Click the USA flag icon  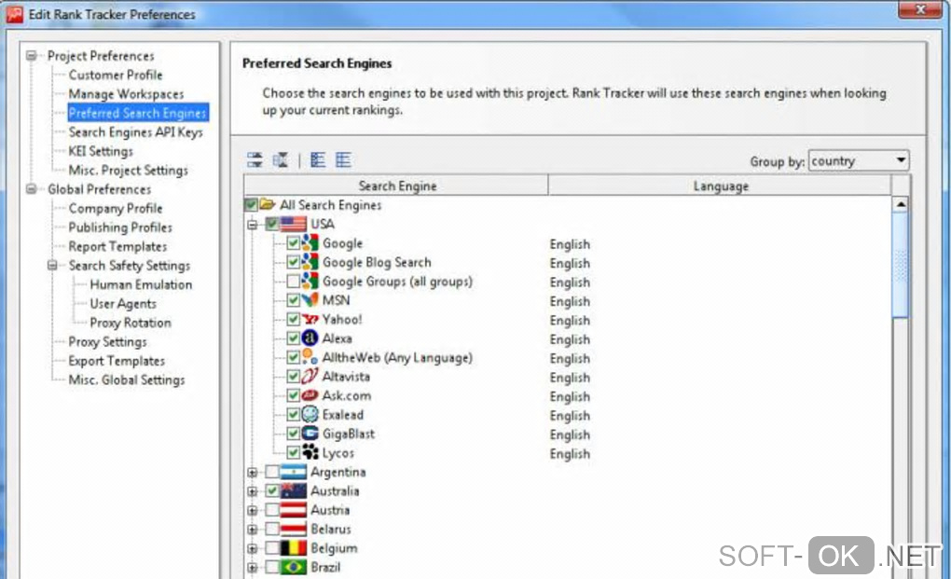pos(294,224)
